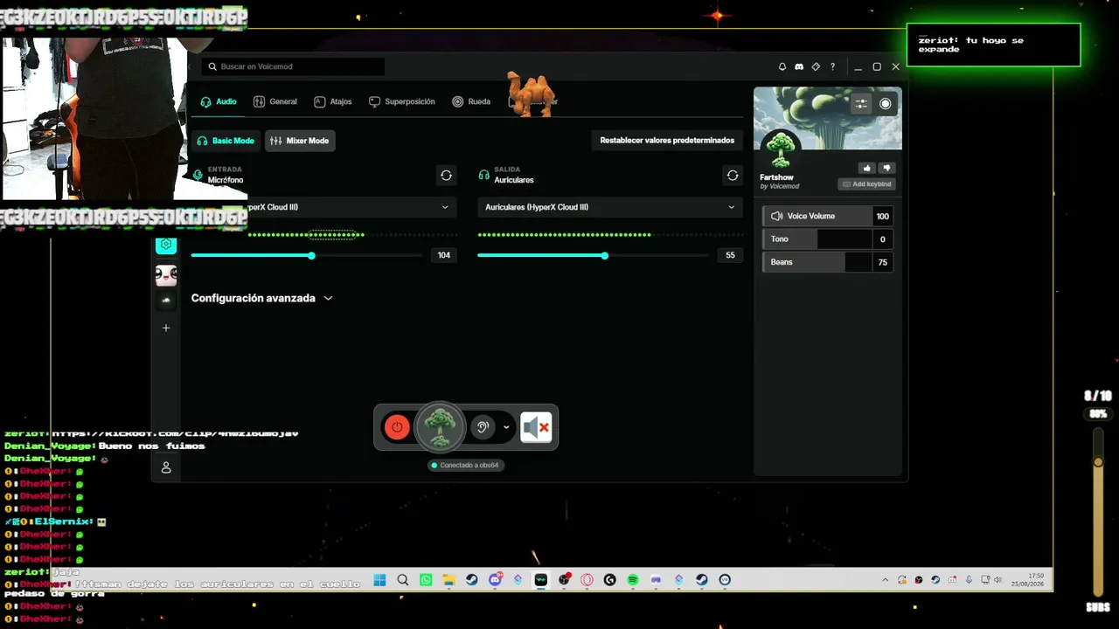Switch to Mixer Mode
The width and height of the screenshot is (1119, 629).
point(300,141)
